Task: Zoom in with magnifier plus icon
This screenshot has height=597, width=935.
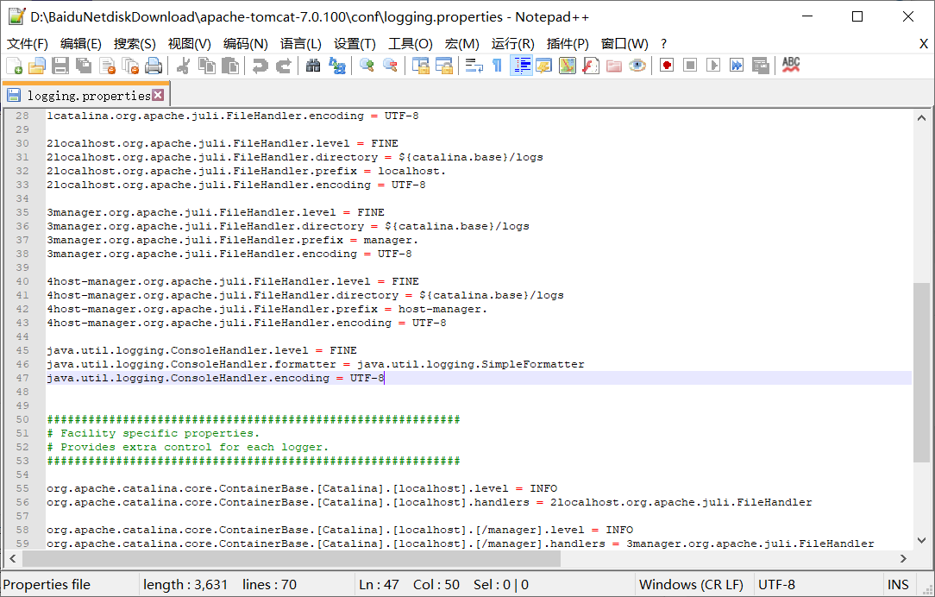Action: pos(367,66)
